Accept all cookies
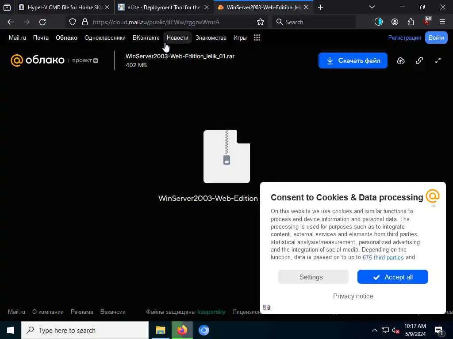This screenshot has width=453, height=339. click(x=393, y=277)
